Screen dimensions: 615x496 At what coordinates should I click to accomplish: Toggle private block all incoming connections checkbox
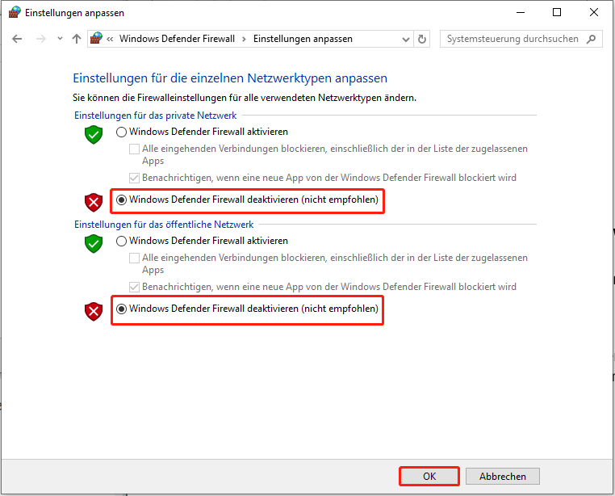point(134,149)
